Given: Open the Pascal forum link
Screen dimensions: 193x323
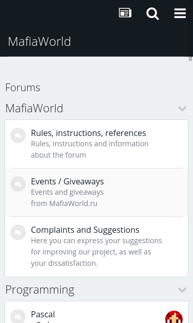Looking at the screenshot, I should coord(43,315).
